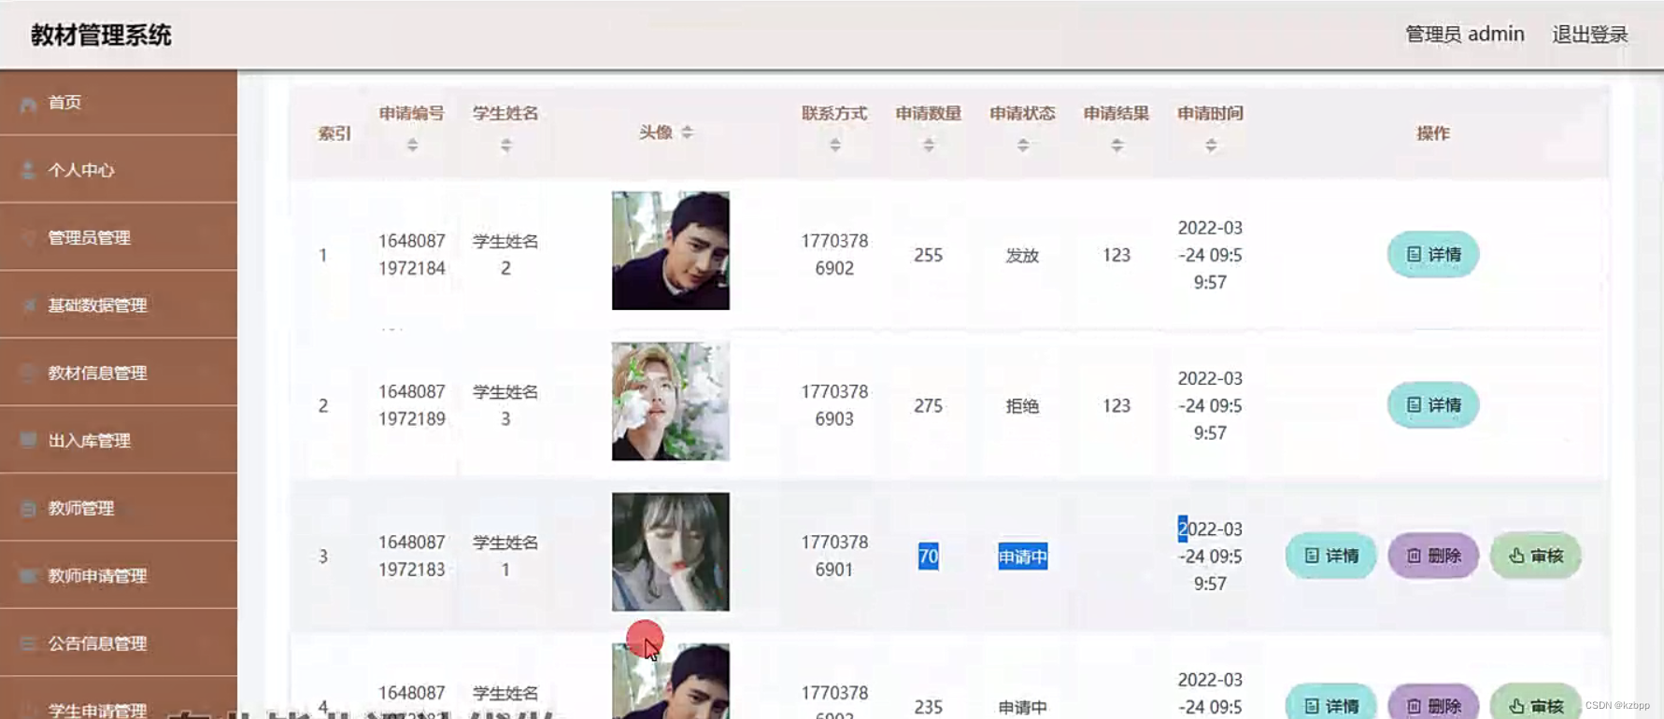The image size is (1664, 719).
Task: Click 审核 button for row 4
Action: tap(1536, 703)
